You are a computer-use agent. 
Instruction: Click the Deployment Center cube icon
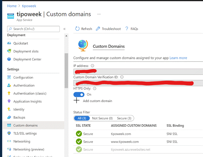9,59
